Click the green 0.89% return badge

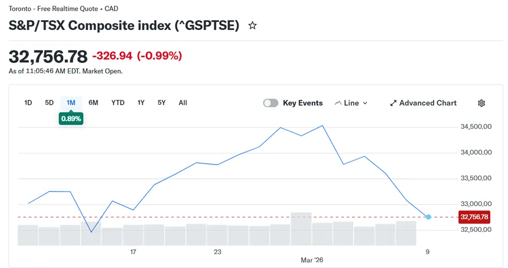tap(71, 119)
